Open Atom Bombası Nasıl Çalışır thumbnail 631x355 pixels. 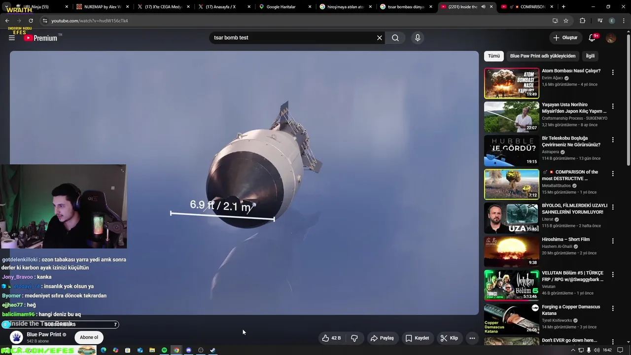[x=512, y=83]
